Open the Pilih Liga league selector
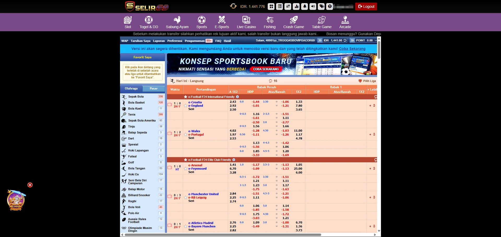This screenshot has height=237, width=501. [367, 81]
